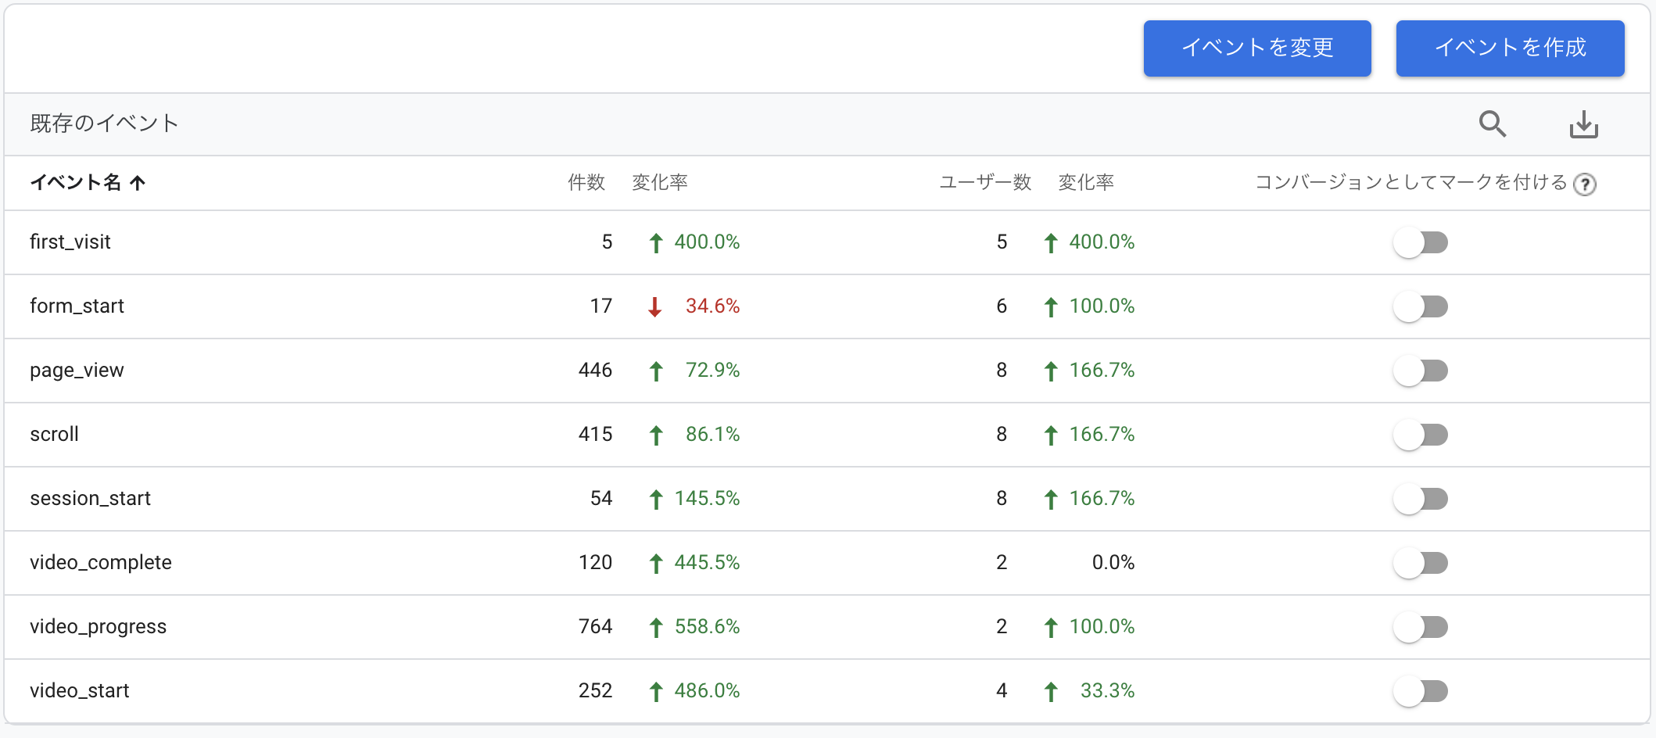Viewport: 1656px width, 738px height.
Task: Click the 0.0% user change value
Action: tap(1113, 563)
